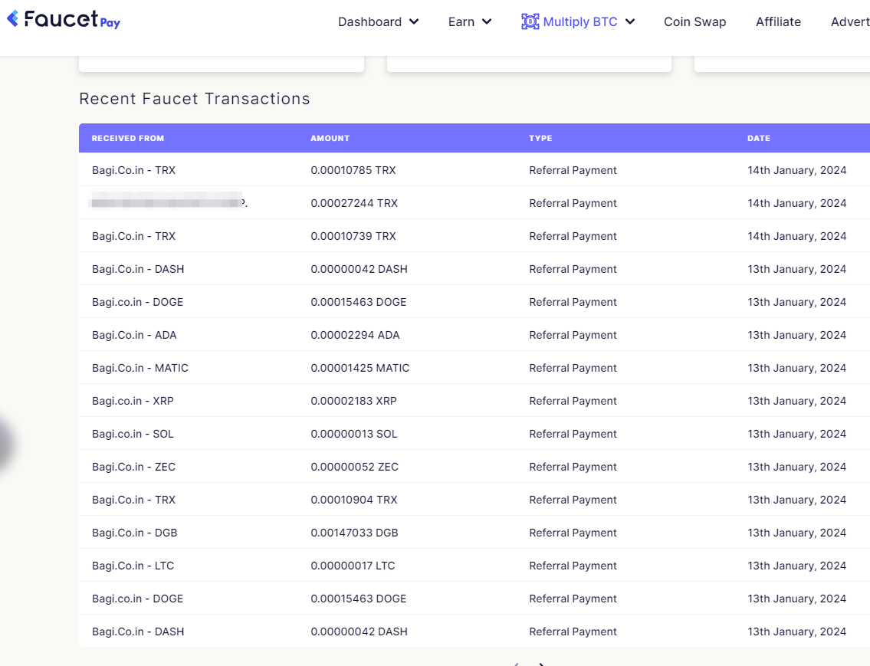Screen dimensions: 870x666
Task: Click Bagi.Co.in - DGB sender
Action: (x=134, y=533)
